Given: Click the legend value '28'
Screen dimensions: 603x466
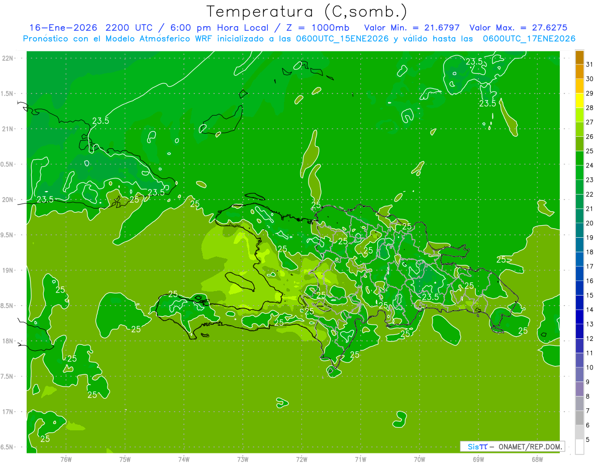Looking at the screenshot, I should point(589,108).
